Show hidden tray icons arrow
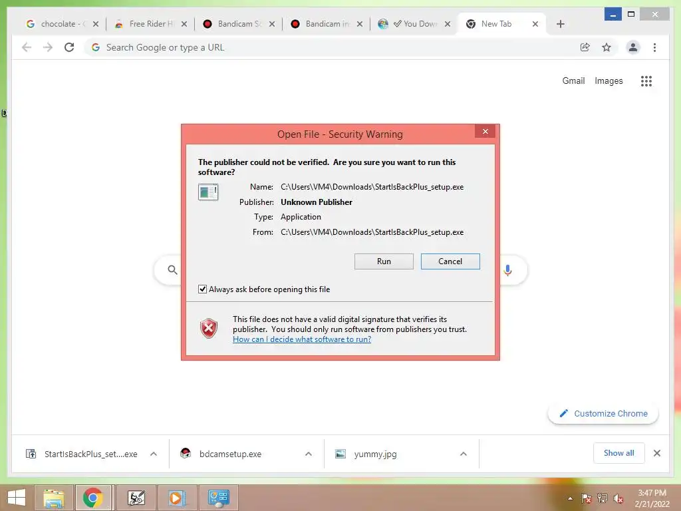Viewport: 681px width, 511px height. [x=570, y=498]
